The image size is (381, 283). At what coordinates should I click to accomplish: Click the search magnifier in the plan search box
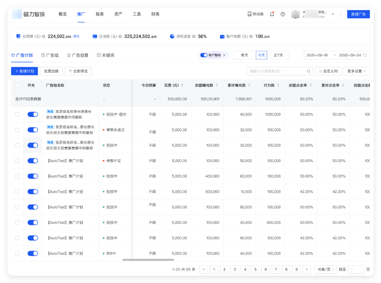point(308,71)
